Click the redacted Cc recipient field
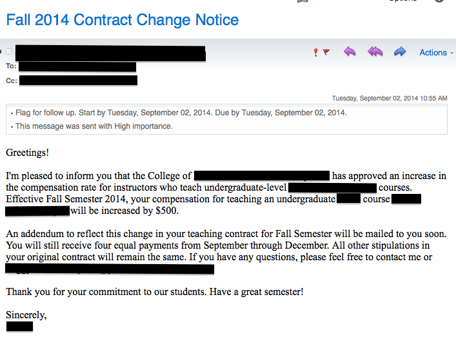Viewport: 456px width, 344px height. 78,81
